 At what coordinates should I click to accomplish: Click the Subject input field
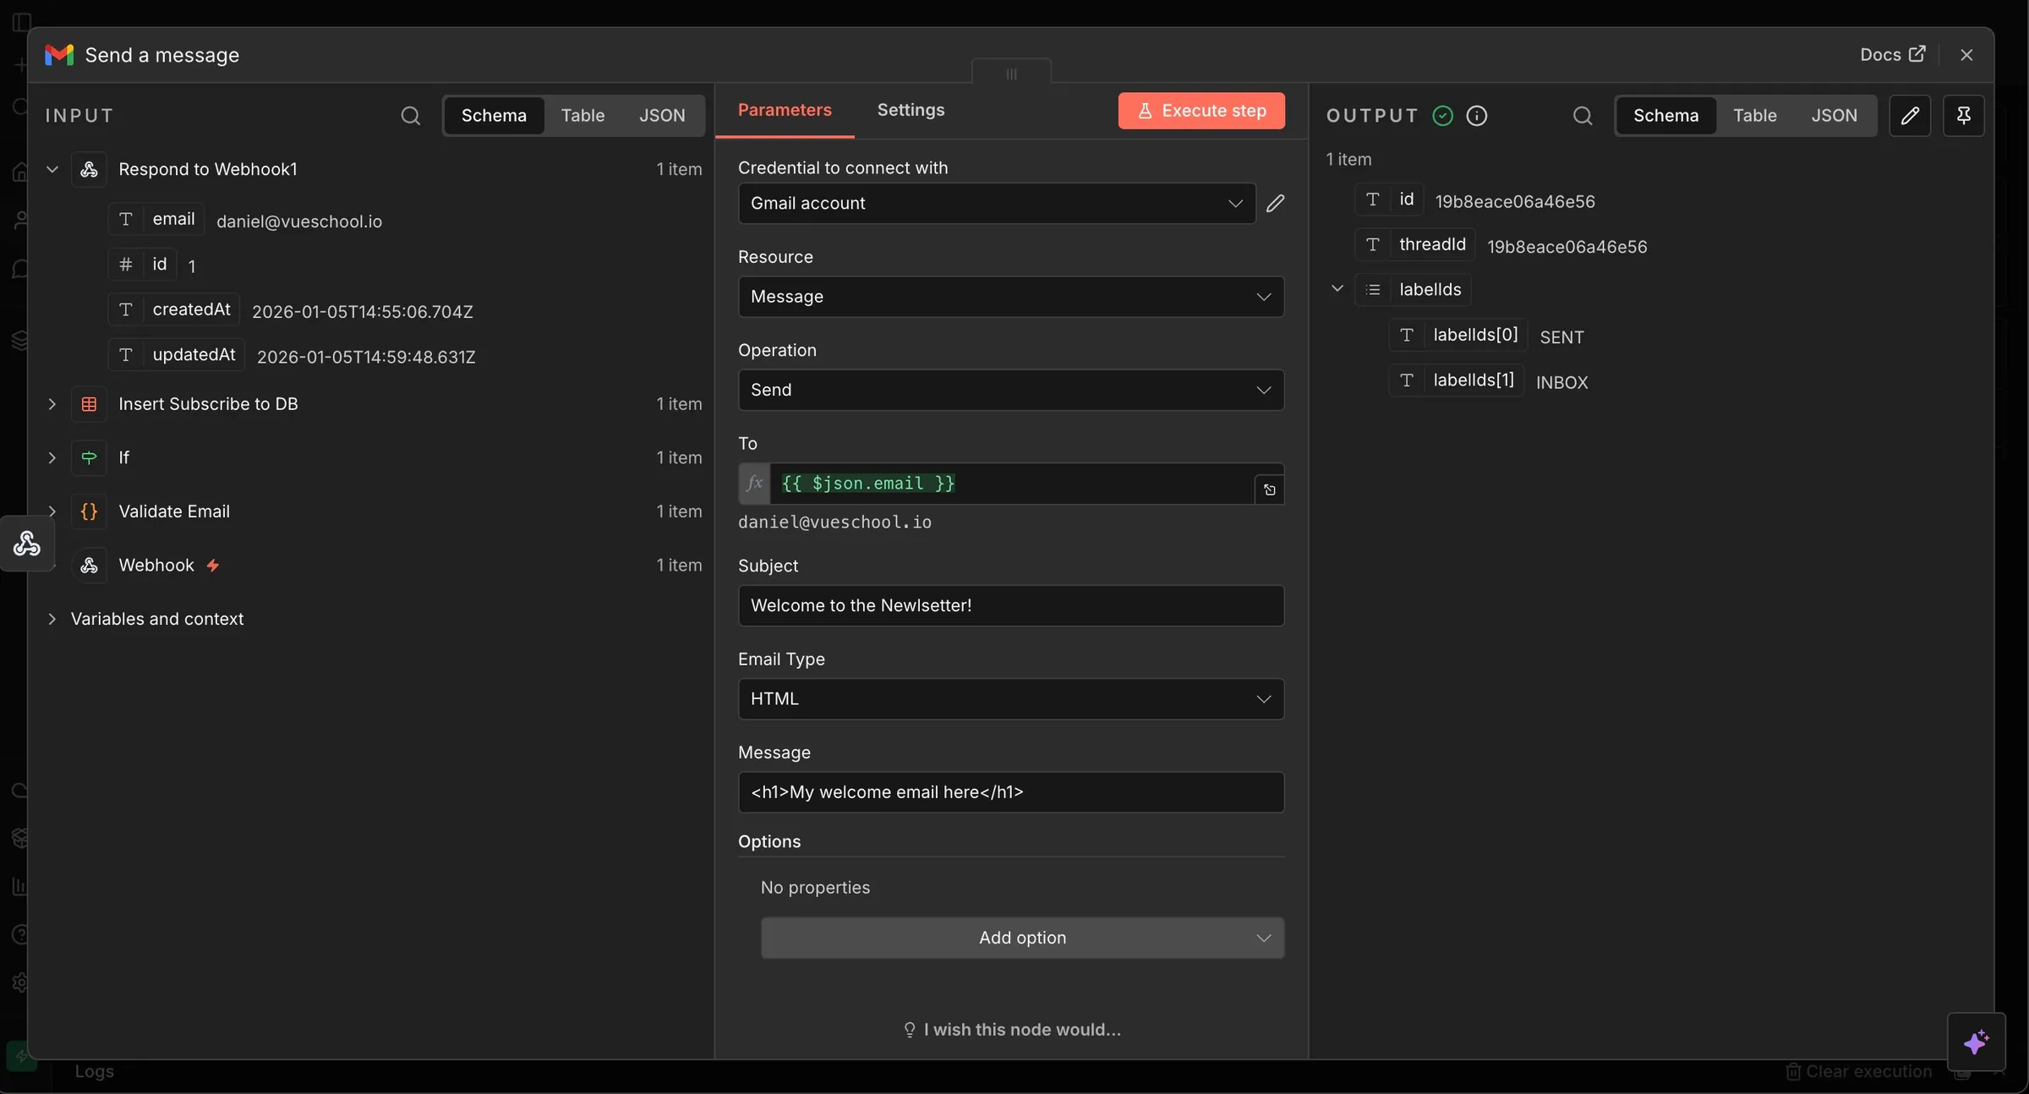[1011, 606]
